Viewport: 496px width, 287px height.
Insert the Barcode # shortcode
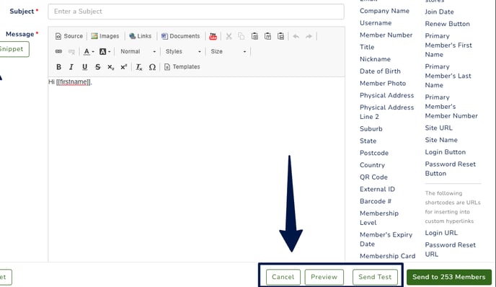[x=376, y=201]
